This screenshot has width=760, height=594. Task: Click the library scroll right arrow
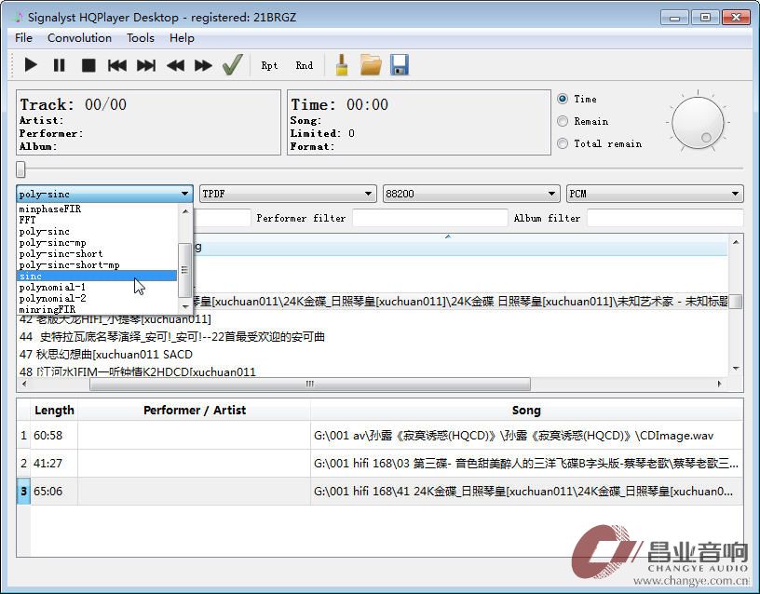tap(719, 384)
